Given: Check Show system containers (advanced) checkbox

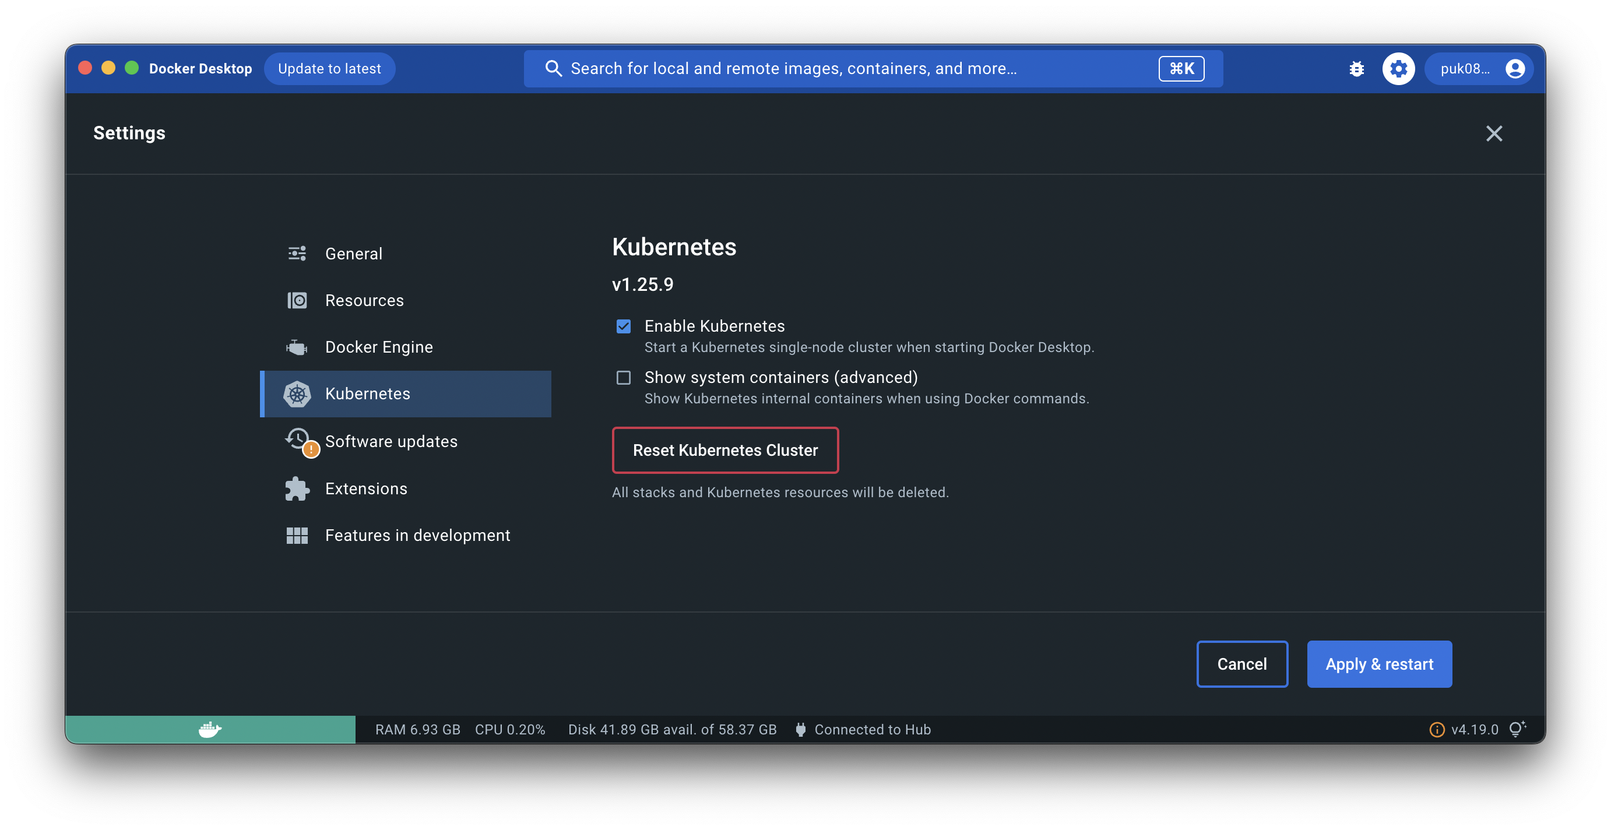Looking at the screenshot, I should [623, 378].
